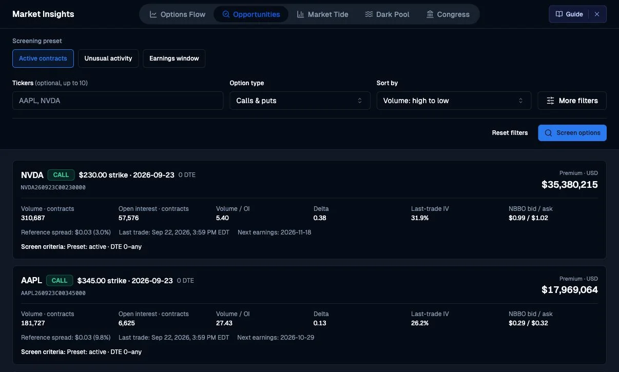Focus the Tickers input field
Image resolution: width=619 pixels, height=372 pixels.
point(118,101)
